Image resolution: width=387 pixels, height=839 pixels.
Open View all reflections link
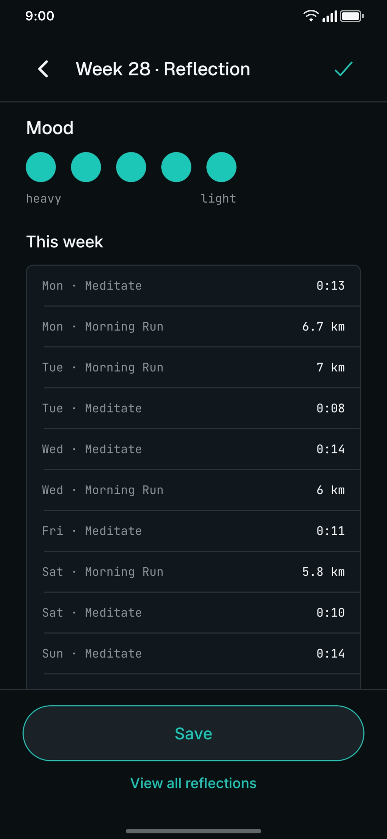pyautogui.click(x=193, y=783)
